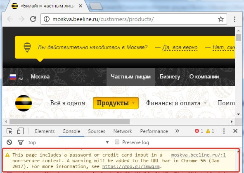Open DevTools customize three-dot menu
Image resolution: width=244 pixels, height=173 pixels.
pyautogui.click(x=224, y=131)
